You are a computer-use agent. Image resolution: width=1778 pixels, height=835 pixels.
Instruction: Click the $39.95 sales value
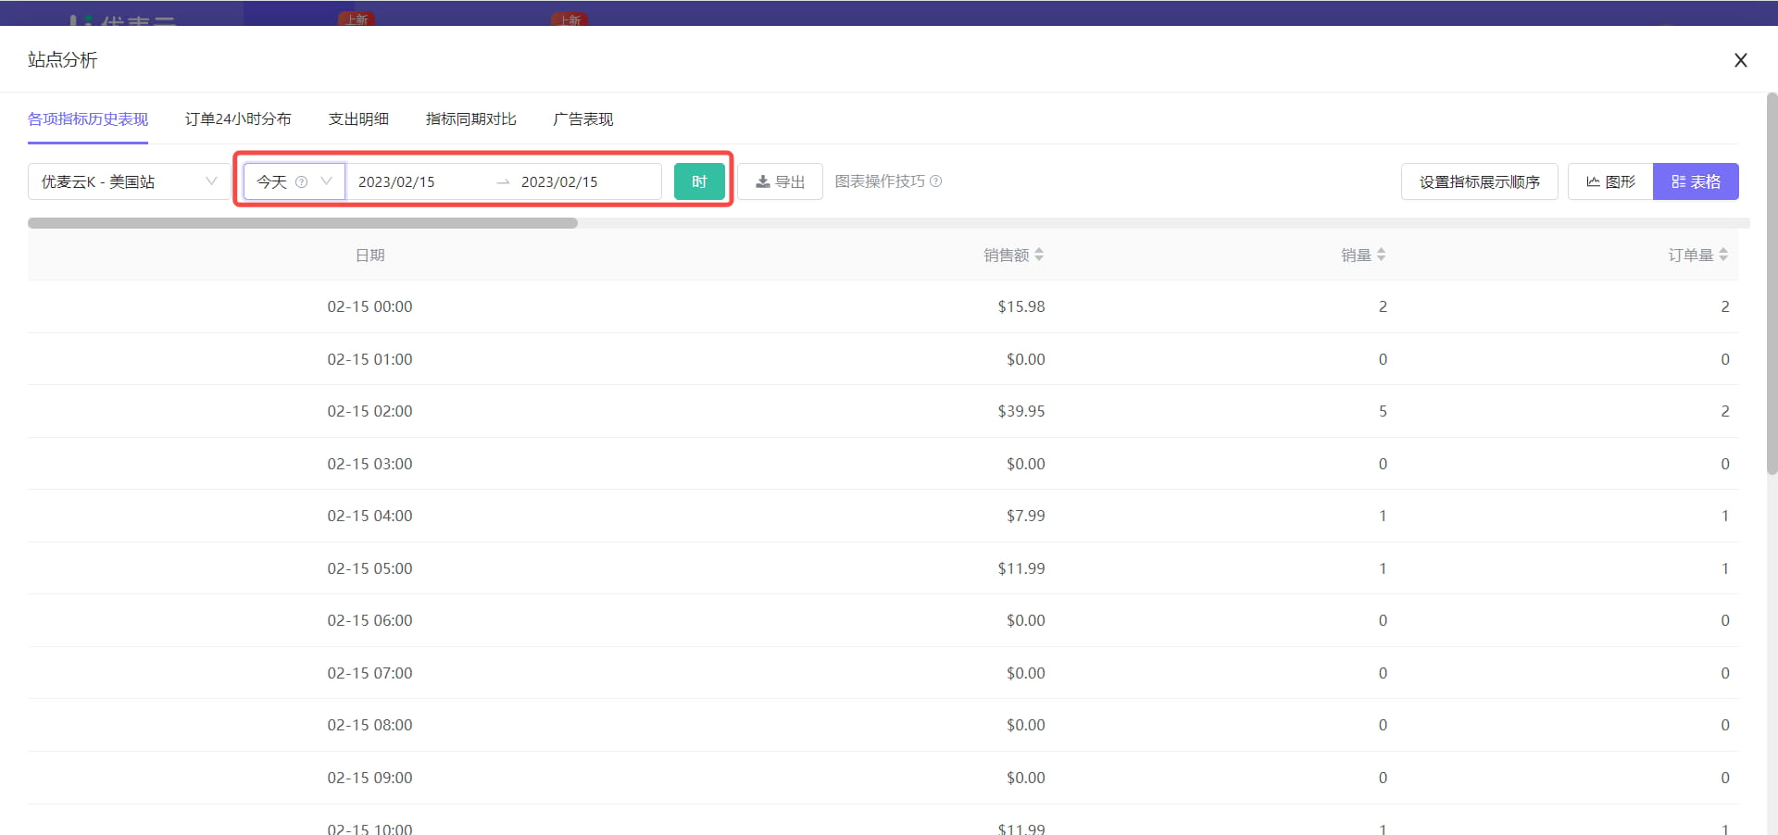(x=1020, y=411)
